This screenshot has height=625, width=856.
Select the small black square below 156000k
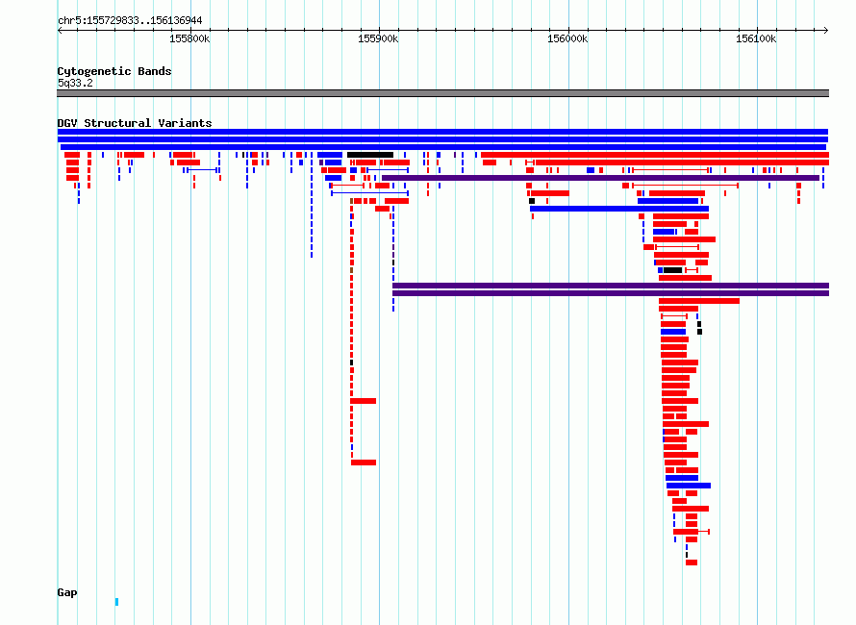pyautogui.click(x=532, y=201)
